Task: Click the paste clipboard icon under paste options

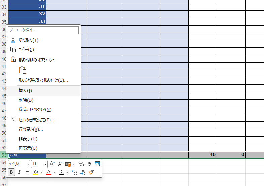Action: [23, 70]
